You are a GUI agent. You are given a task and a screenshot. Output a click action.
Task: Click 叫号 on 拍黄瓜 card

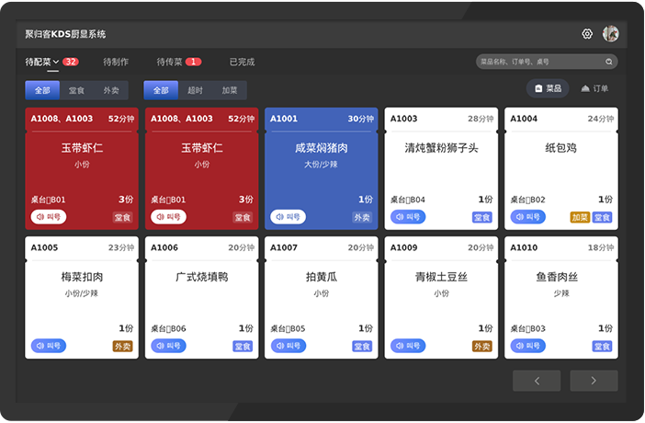click(289, 346)
